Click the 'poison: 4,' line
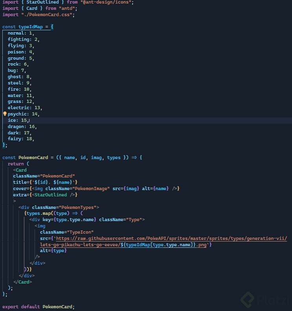This screenshot has width=292, height=311. point(21,52)
